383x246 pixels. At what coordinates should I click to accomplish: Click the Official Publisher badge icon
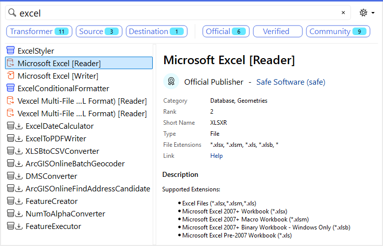click(171, 82)
